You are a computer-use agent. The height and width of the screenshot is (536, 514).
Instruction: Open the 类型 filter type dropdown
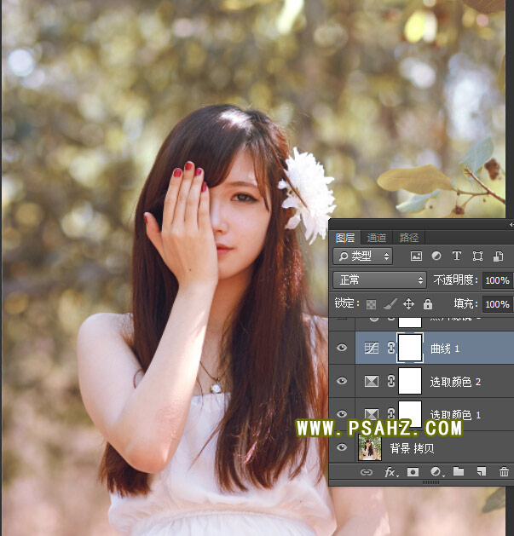click(x=363, y=256)
